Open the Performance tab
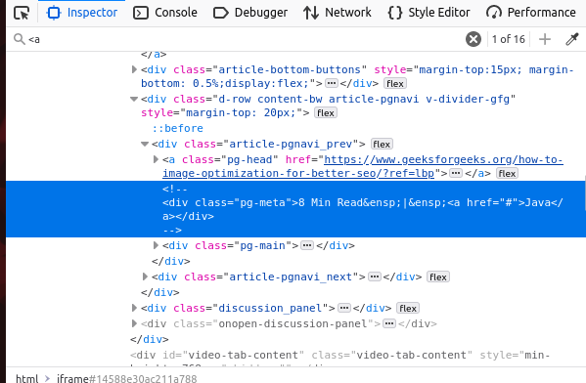 pos(531,13)
